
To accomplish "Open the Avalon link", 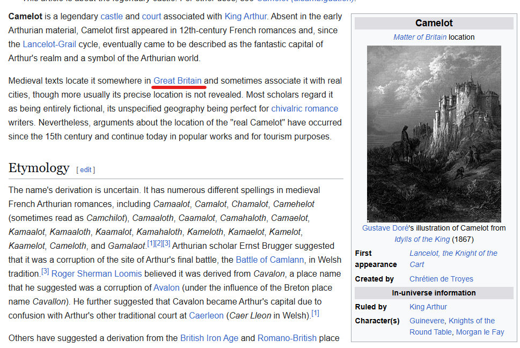I will tap(166, 287).
